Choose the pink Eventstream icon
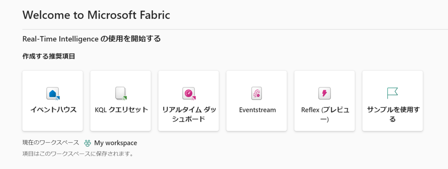Image resolution: width=448 pixels, height=169 pixels. click(x=256, y=93)
